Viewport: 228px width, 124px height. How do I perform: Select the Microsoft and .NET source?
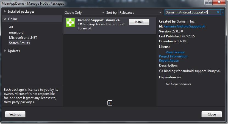pos(23,38)
